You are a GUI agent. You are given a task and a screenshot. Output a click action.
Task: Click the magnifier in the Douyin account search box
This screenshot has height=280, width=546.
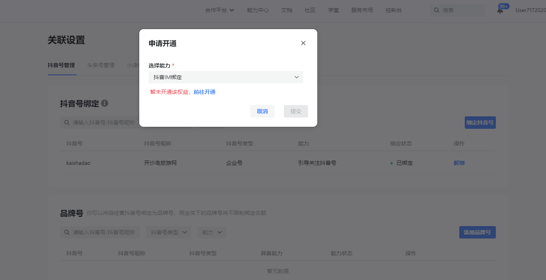click(66, 122)
